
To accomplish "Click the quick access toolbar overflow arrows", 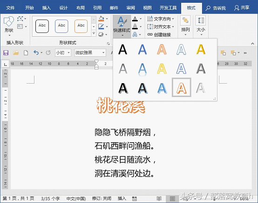I will pyautogui.click(x=245, y=53).
